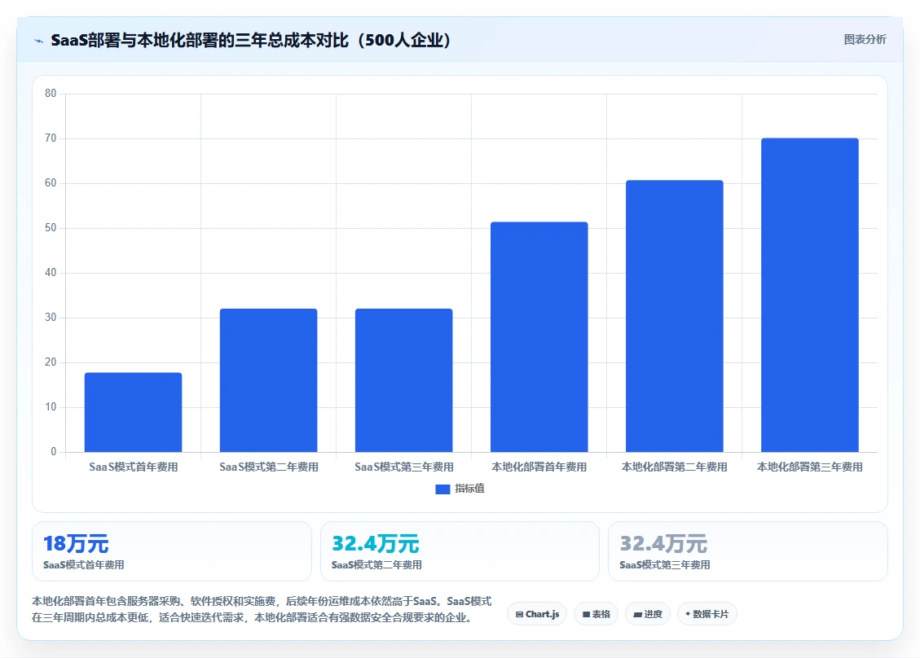Select the 表格 tag chip

[x=596, y=614]
